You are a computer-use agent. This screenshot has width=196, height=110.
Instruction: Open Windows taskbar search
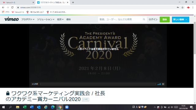10,107
